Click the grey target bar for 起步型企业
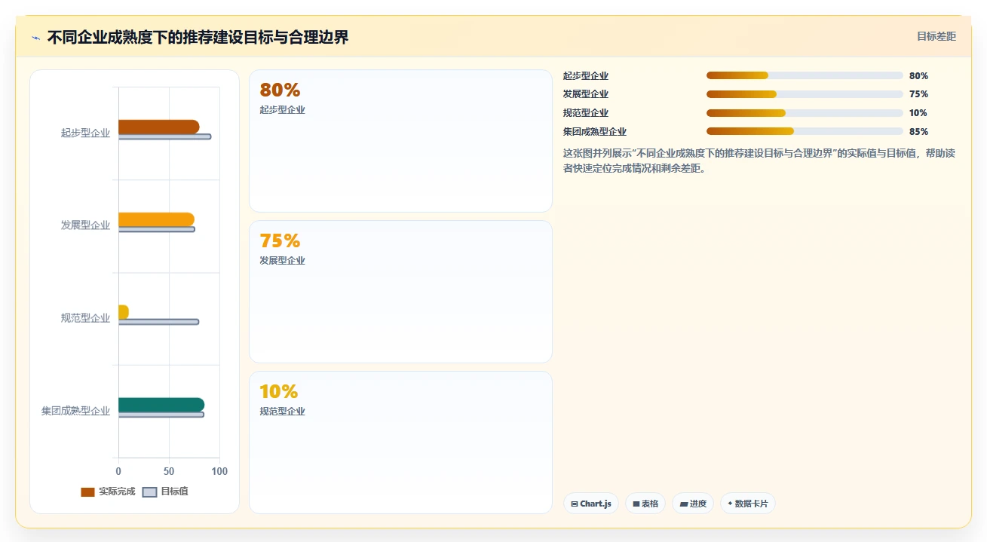Image resolution: width=987 pixels, height=542 pixels. point(164,136)
